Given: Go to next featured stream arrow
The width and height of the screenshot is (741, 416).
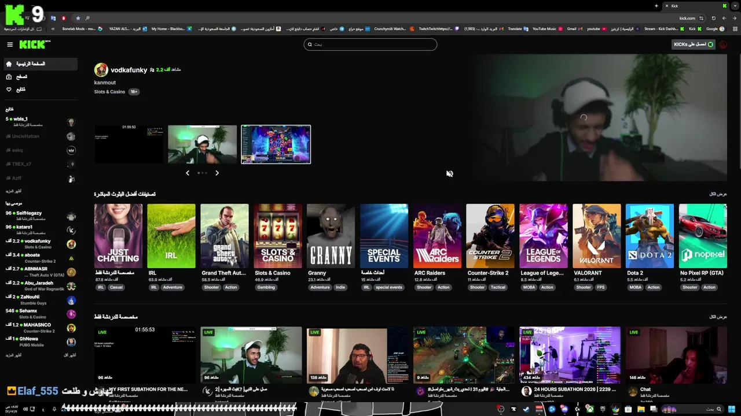Looking at the screenshot, I should [217, 173].
